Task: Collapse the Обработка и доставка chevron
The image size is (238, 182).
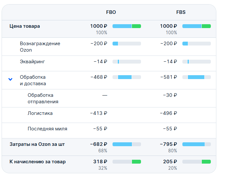Action: point(10,79)
